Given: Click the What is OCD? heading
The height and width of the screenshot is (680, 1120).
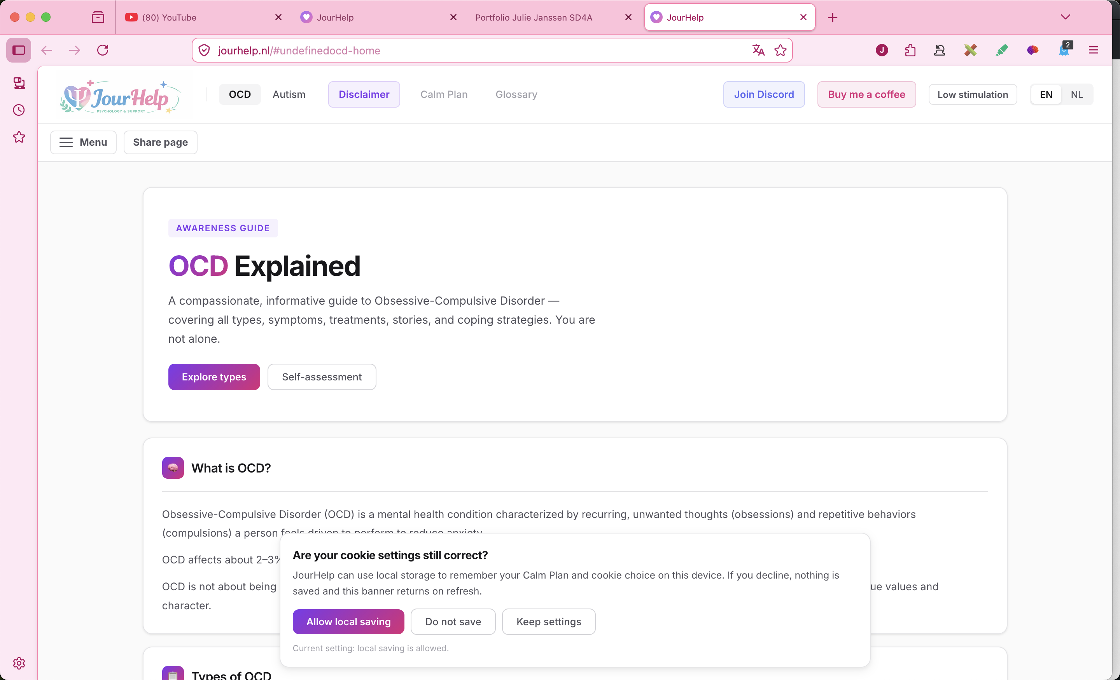Looking at the screenshot, I should click(231, 468).
